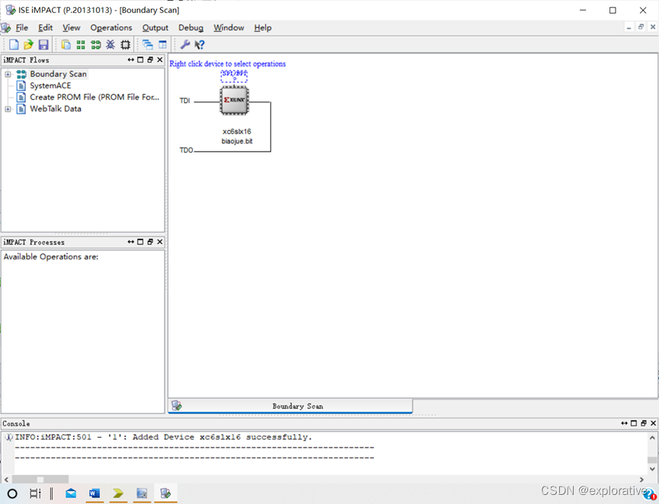Select Create PROM File flow item
Image resolution: width=659 pixels, height=504 pixels.
coord(94,97)
